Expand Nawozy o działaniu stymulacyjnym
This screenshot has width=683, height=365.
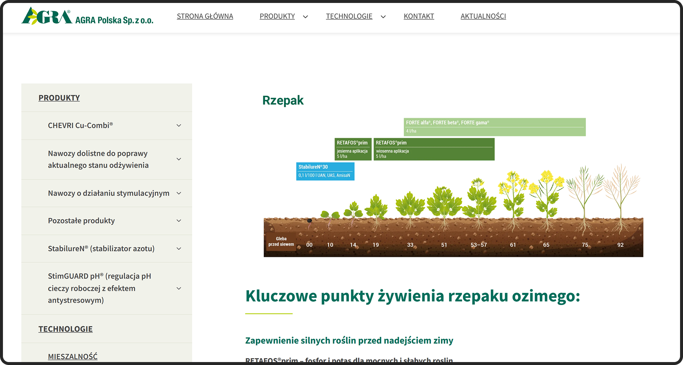pos(179,193)
